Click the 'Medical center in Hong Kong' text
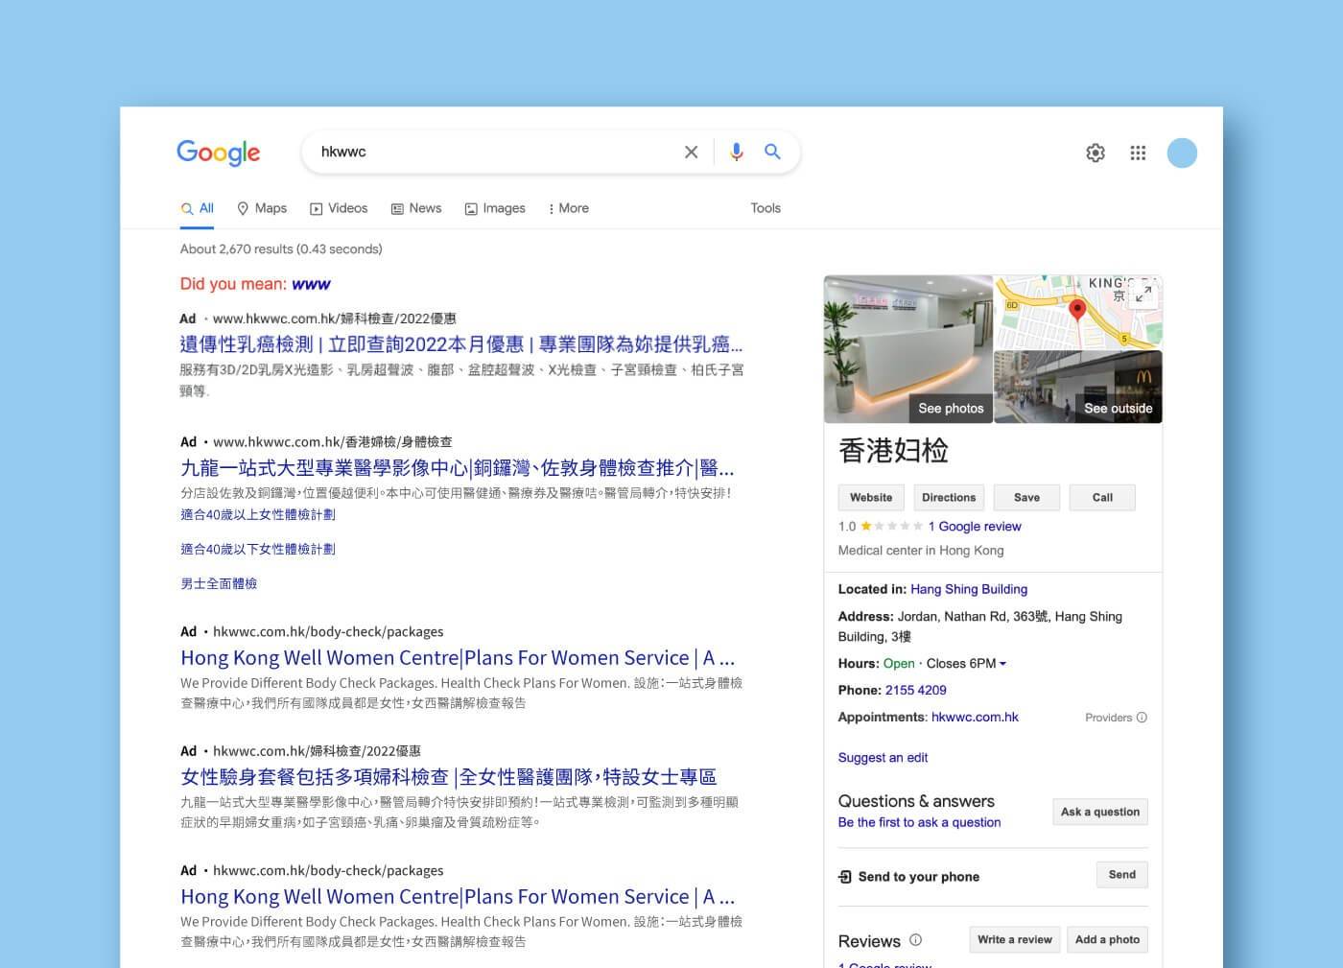 click(921, 551)
